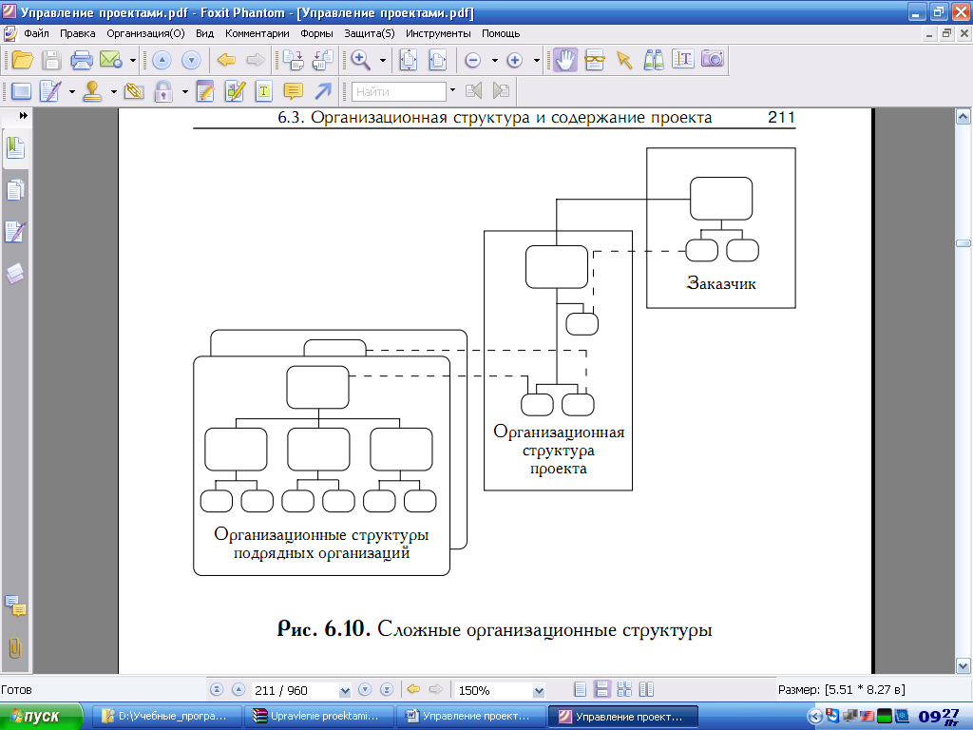The width and height of the screenshot is (973, 730).
Task: Click the second page-organizing icon left of the magnifier
Action: tap(323, 60)
